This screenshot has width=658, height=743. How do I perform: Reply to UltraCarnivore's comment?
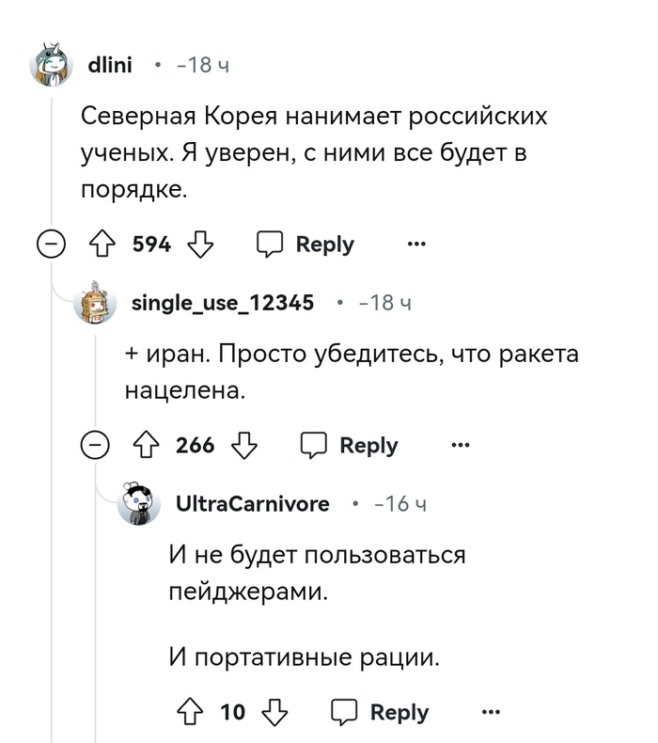(x=382, y=712)
